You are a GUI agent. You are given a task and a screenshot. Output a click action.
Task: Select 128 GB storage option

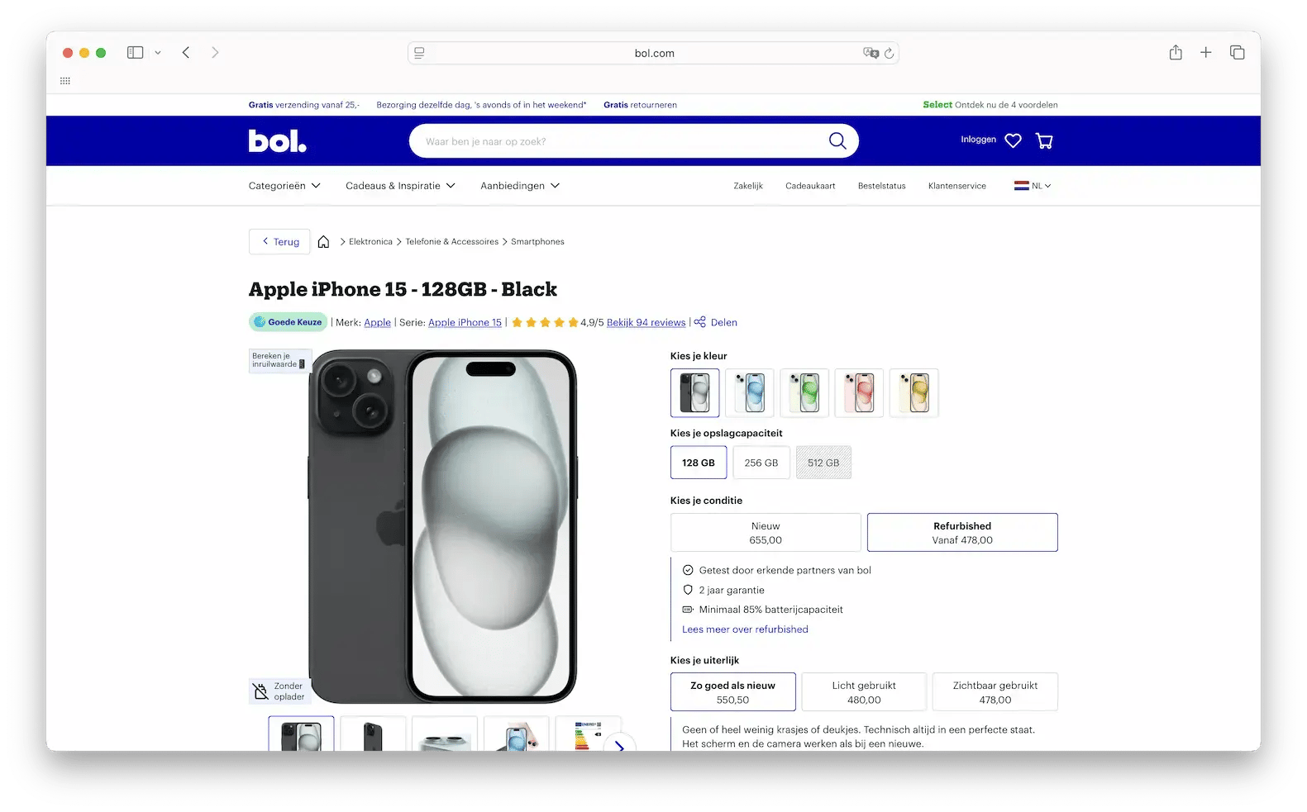699,463
